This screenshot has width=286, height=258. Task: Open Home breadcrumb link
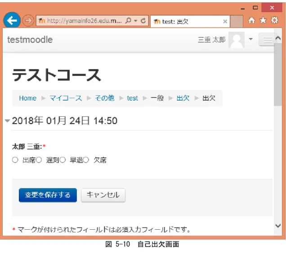point(28,98)
